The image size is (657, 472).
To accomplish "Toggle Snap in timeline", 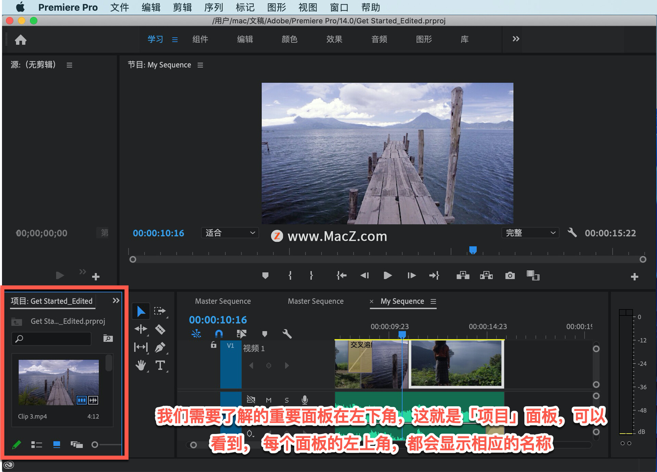I will click(x=219, y=333).
